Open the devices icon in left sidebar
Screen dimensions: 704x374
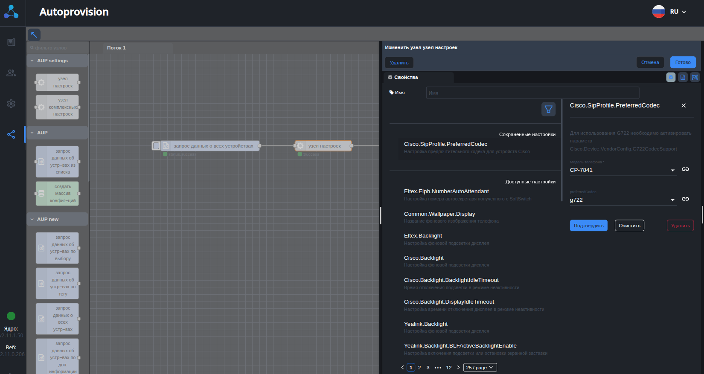click(x=11, y=42)
